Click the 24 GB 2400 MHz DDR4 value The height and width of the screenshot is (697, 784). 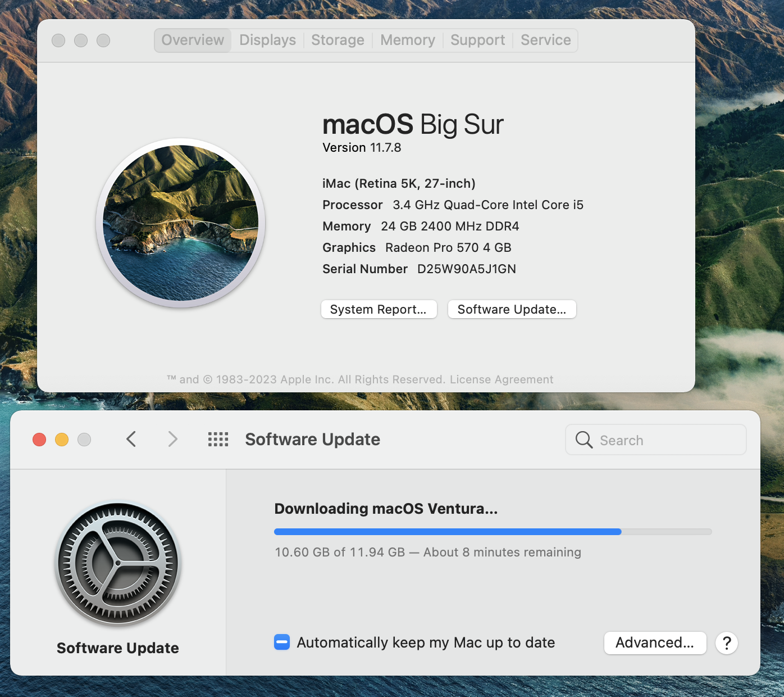point(450,227)
